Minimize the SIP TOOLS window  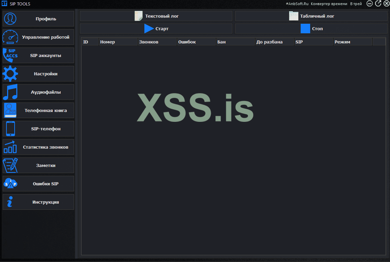coord(370,3)
